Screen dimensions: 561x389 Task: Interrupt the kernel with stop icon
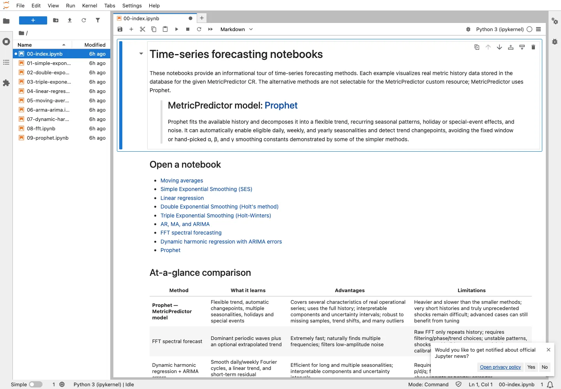click(x=188, y=29)
